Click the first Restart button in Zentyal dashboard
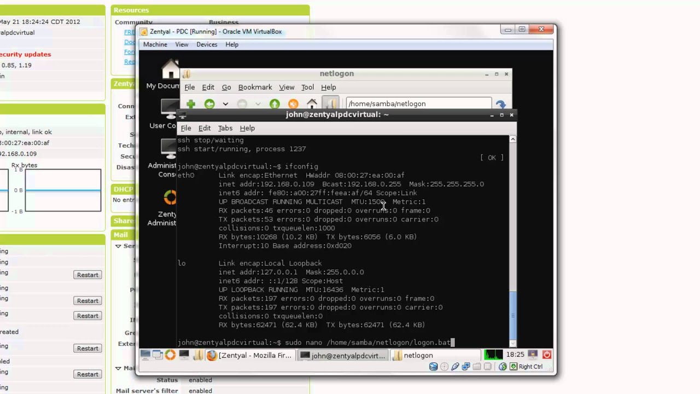Screen dimensions: 700x394 coord(87,275)
